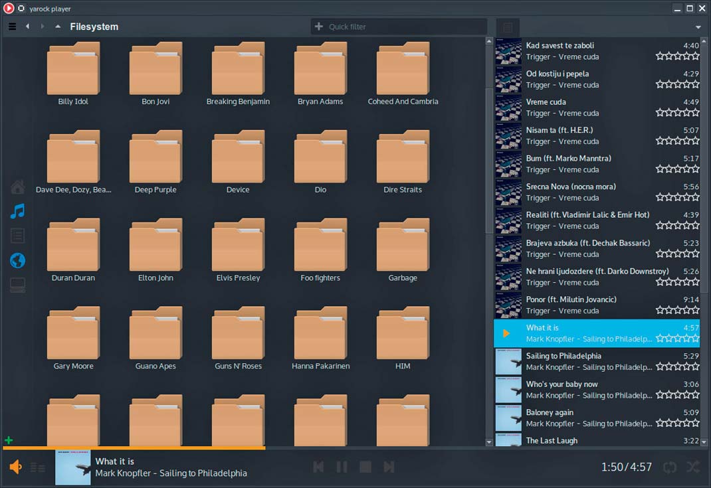Open the Duran Duran folder
This screenshot has height=488, width=711.
73,250
